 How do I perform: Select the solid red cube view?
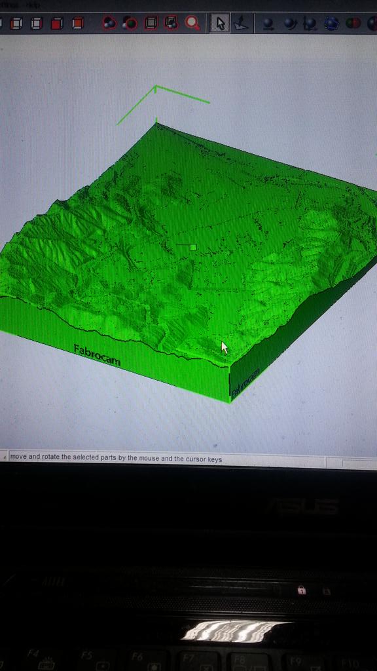point(57,23)
